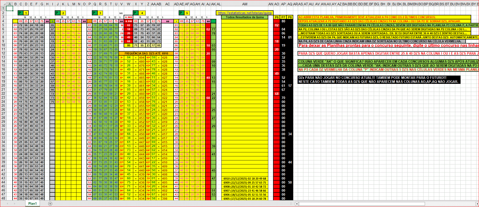Select the yellow P7 header cell
479x207 pixels.
(x=283, y=17)
